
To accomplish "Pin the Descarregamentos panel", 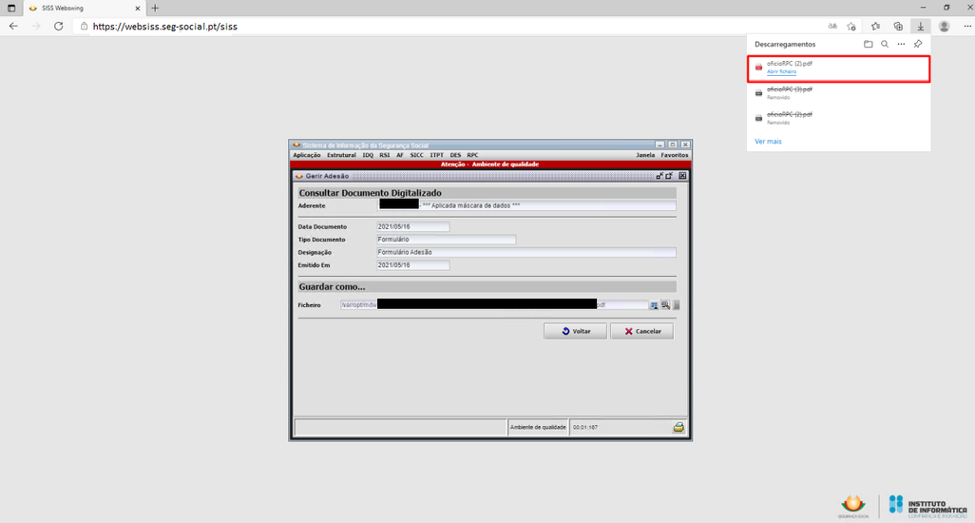I will (918, 45).
